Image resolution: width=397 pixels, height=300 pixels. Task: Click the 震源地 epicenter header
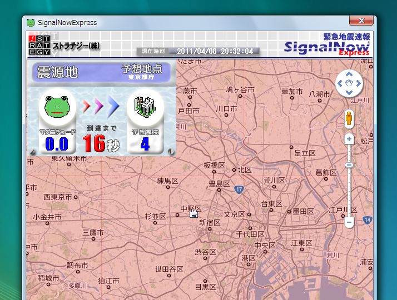(57, 72)
